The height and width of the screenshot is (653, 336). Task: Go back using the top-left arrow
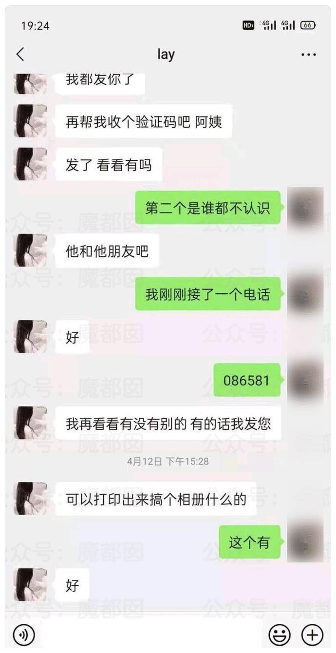(20, 54)
